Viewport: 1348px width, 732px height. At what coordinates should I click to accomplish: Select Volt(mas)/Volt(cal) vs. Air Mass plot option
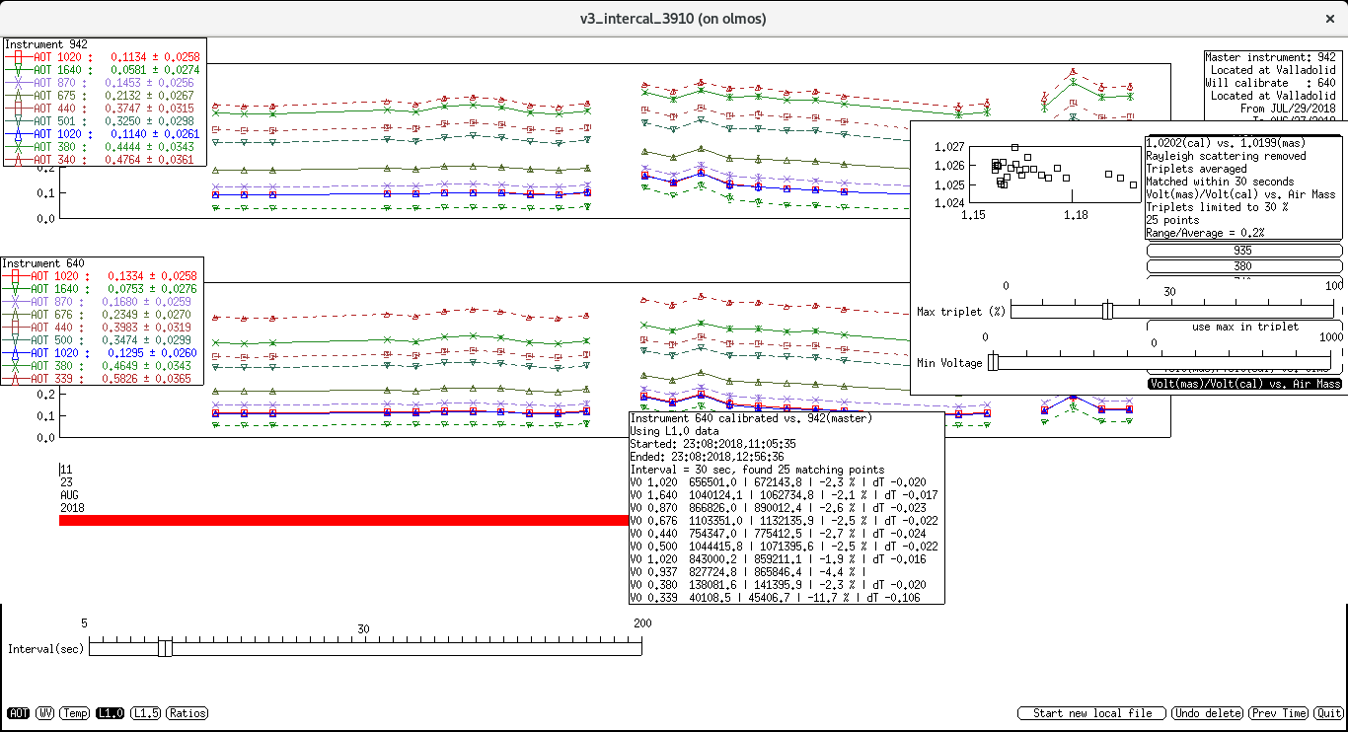coord(1243,384)
